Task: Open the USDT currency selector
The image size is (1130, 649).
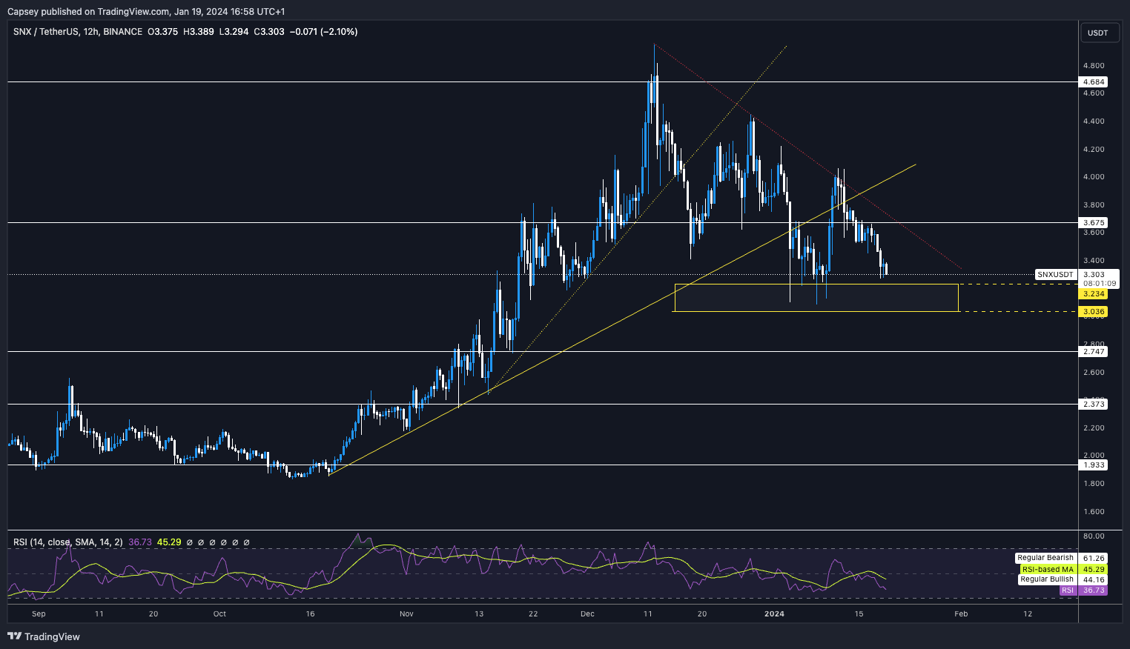Action: tap(1097, 33)
